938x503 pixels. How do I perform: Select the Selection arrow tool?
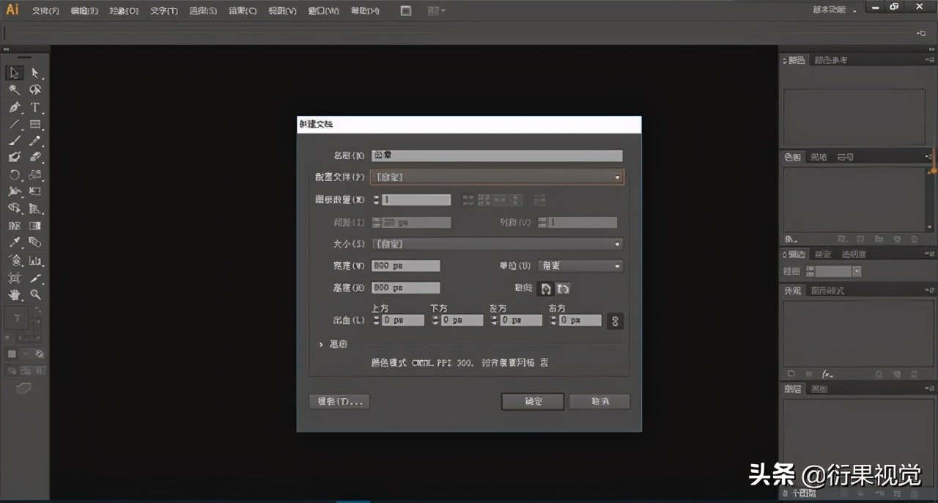(14, 73)
